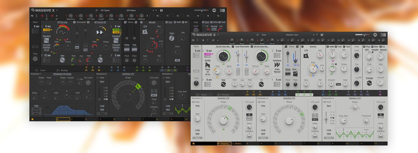Toggle the Mono button in Modulator 4
Screen dimensions: 418x153
(198, 138)
